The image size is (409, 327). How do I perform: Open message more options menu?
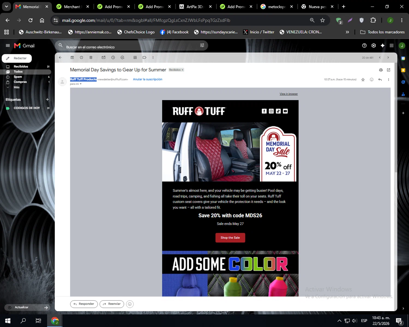pos(389,80)
